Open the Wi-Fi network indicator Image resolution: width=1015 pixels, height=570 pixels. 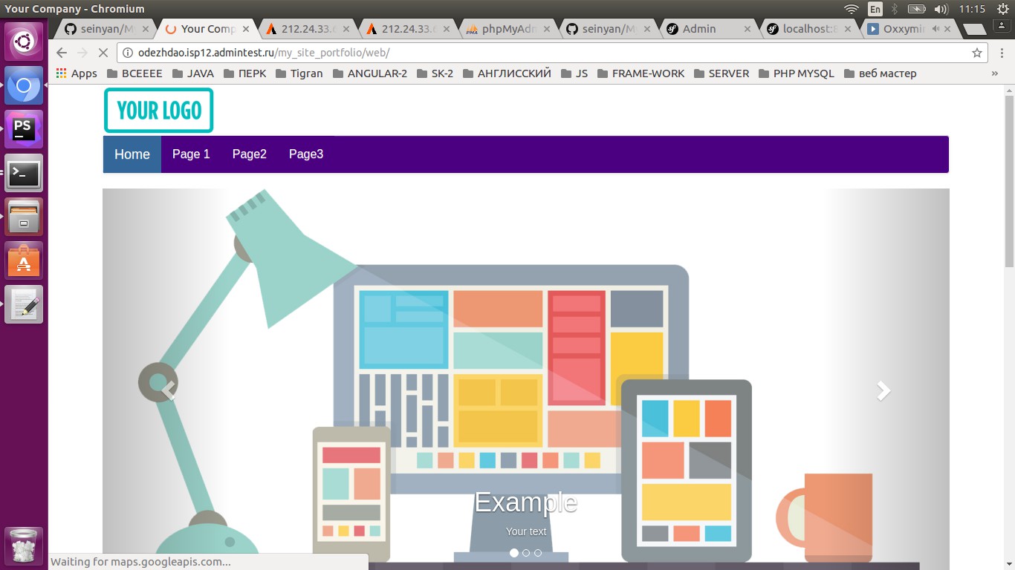pyautogui.click(x=852, y=9)
